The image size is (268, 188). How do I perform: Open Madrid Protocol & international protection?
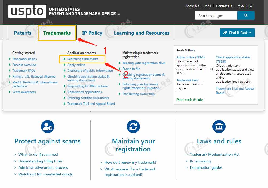pos(35,84)
